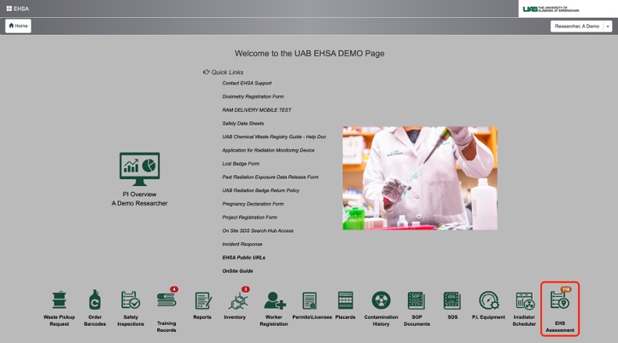Click the P.I. Equipment icon
The height and width of the screenshot is (343, 618).
[x=488, y=300]
